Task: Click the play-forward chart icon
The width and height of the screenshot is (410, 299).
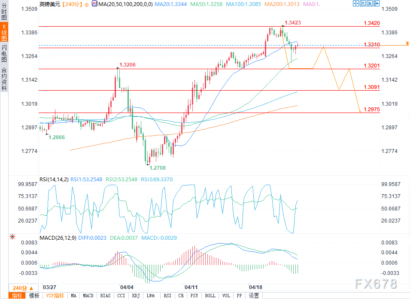Action: point(370,3)
